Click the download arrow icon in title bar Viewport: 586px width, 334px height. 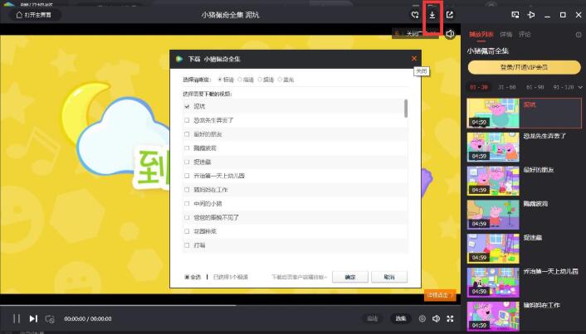point(432,15)
